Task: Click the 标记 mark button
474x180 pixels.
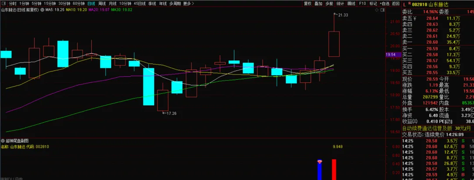Action: pos(373,4)
